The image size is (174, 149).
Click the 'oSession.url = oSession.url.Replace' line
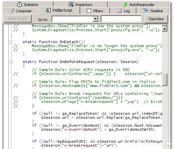coord(101,117)
